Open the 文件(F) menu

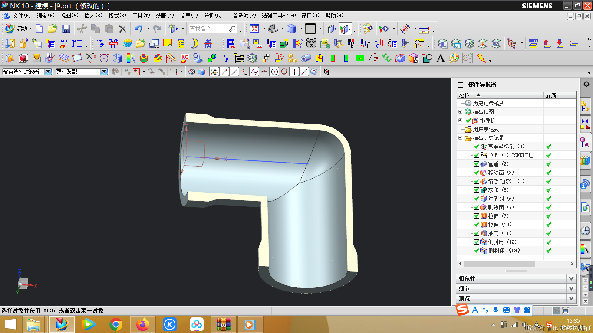[x=21, y=16]
